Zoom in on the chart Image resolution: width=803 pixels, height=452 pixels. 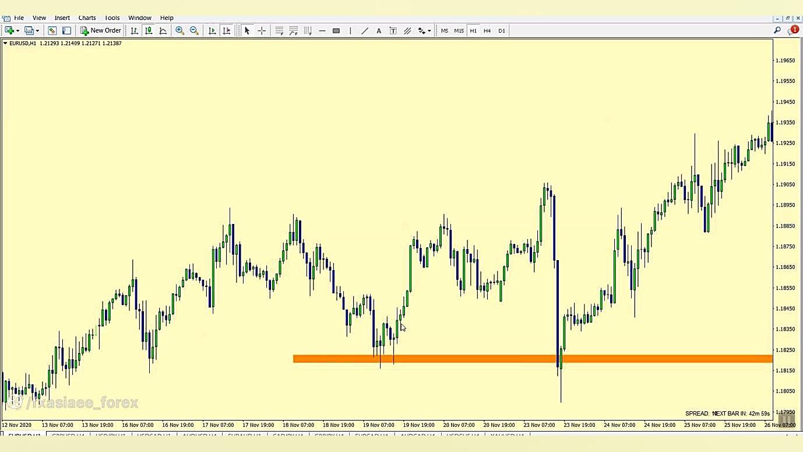pyautogui.click(x=180, y=30)
